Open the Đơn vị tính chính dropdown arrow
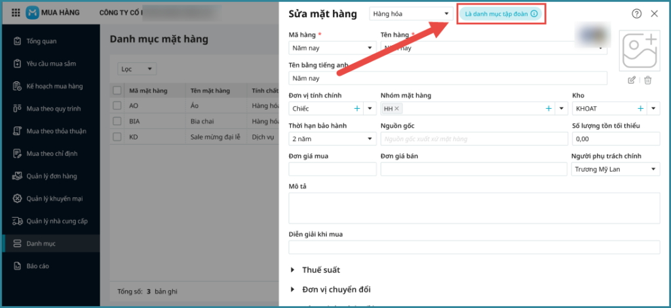 point(370,109)
